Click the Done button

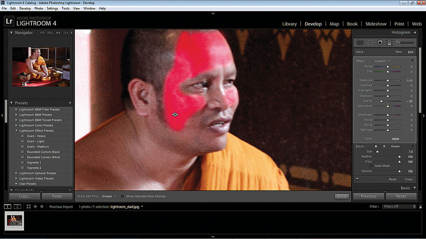coord(341,196)
